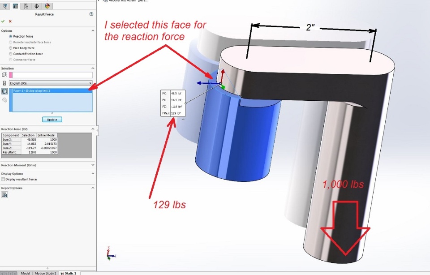430x275 pixels.
Task: Select Contact/Friction force radio option
Action: pyautogui.click(x=11, y=54)
